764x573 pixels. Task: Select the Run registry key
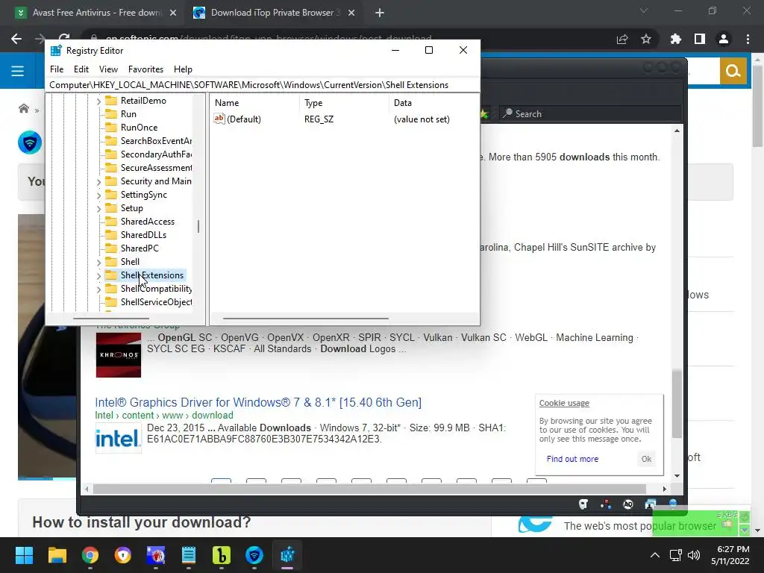click(x=128, y=114)
